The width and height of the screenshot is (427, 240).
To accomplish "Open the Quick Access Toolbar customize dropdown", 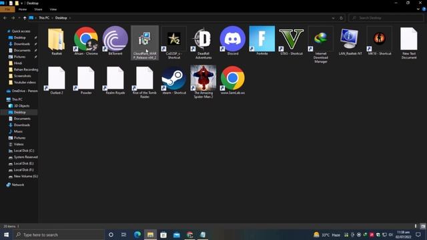I will 21,3.
